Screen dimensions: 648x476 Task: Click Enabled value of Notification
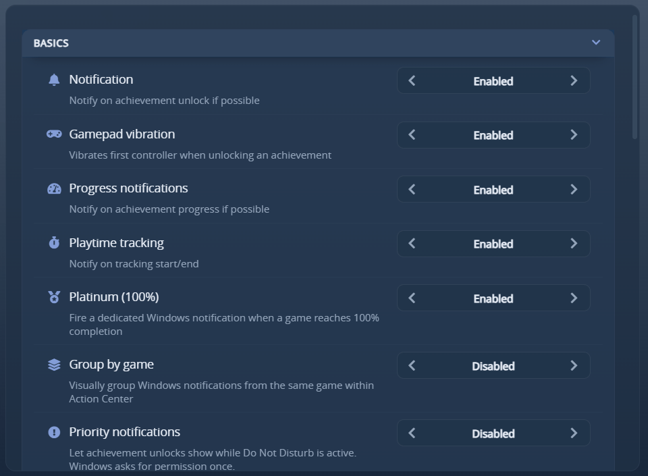tap(493, 81)
